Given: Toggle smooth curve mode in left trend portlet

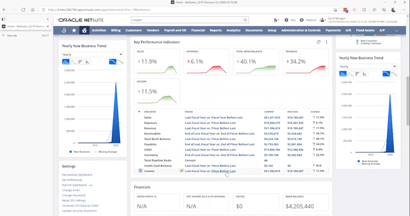Looking at the screenshot, I should coord(113,62).
